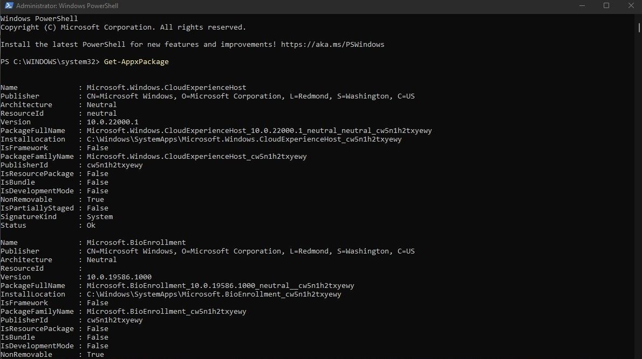Minimize the PowerShell window
Screen dimensions: 642x359
581,6
